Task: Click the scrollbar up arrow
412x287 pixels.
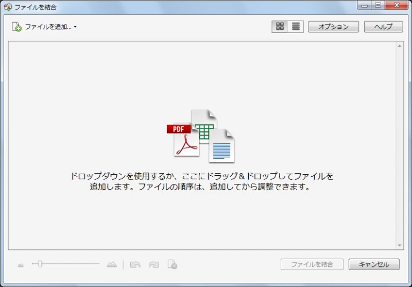Action: click(400, 46)
